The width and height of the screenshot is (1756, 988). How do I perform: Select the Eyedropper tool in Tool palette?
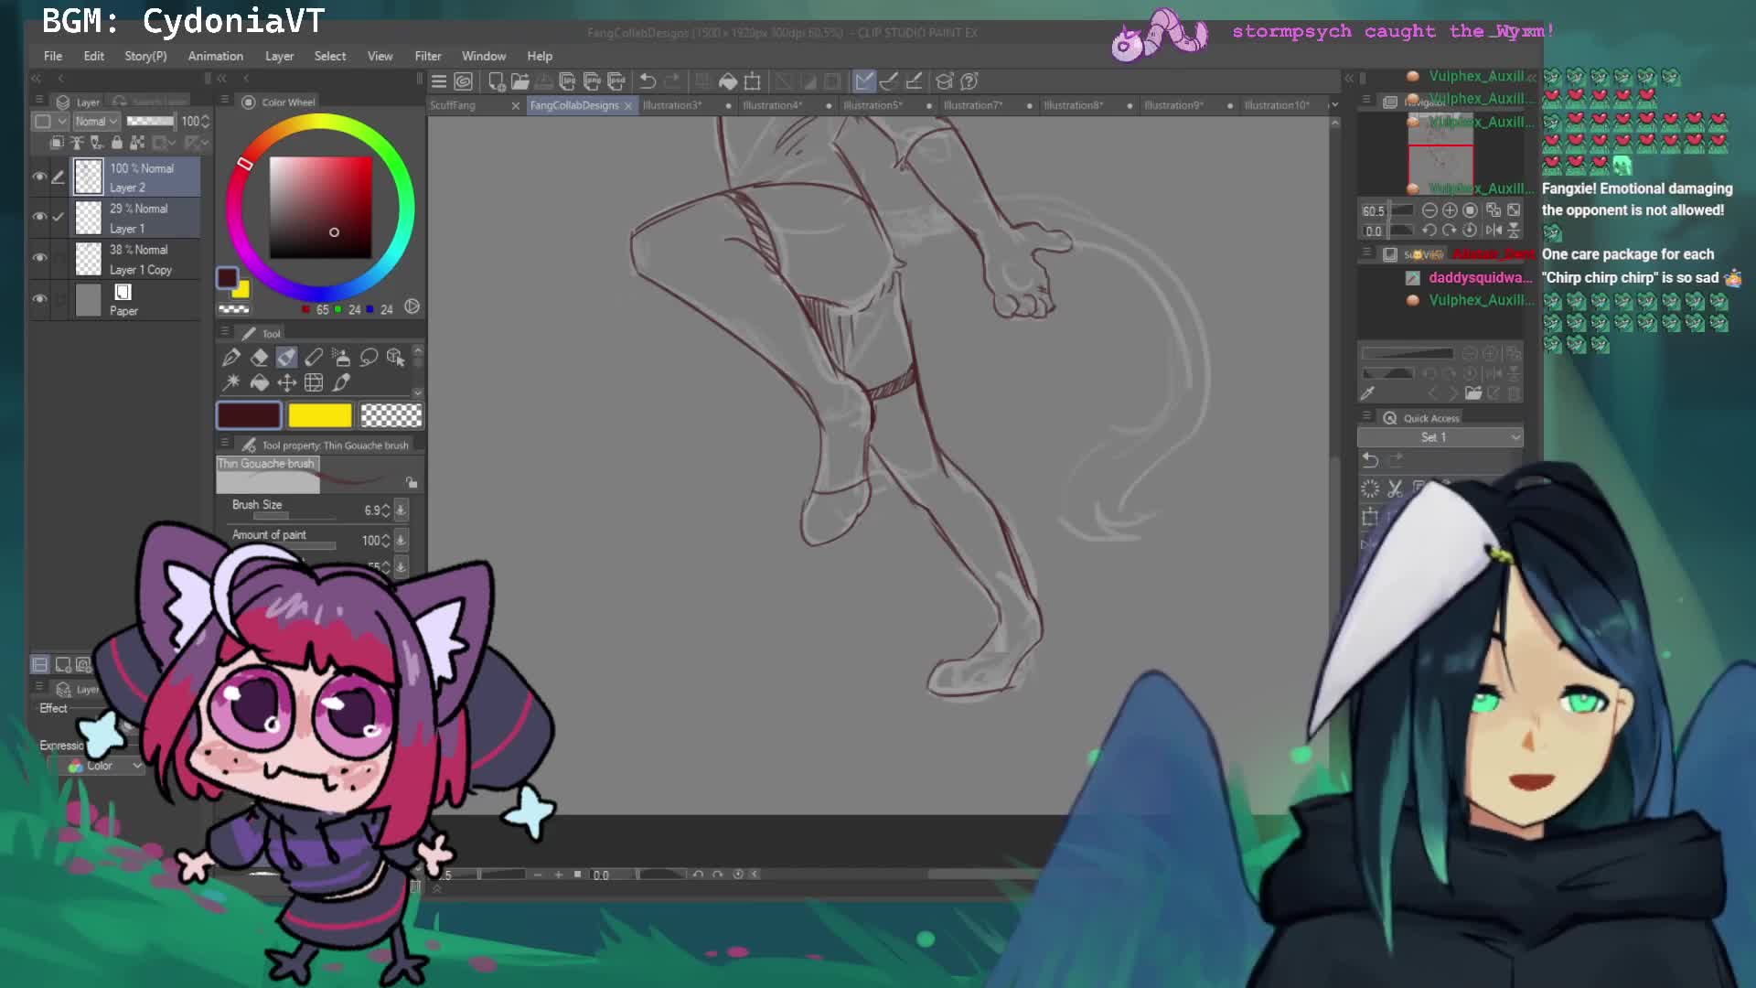pyautogui.click(x=341, y=382)
